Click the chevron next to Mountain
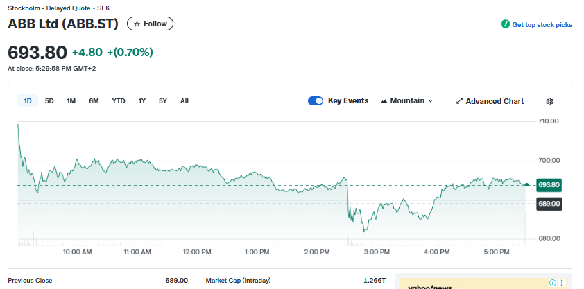Image resolution: width=584 pixels, height=289 pixels. coord(430,101)
